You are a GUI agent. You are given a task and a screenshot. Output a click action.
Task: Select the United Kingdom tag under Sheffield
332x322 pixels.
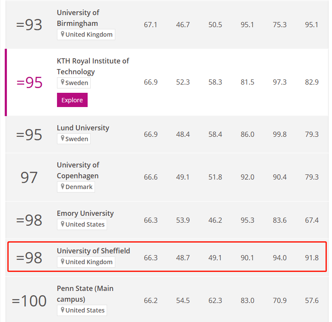[86, 262]
